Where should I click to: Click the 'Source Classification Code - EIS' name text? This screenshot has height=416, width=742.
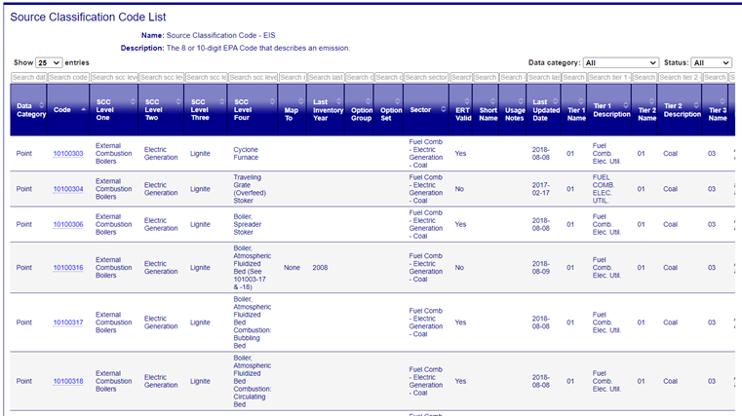pos(220,35)
